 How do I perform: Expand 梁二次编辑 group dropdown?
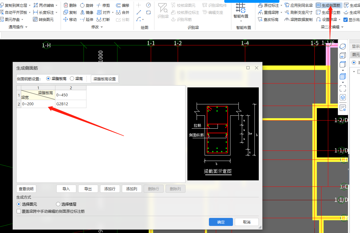(342, 27)
